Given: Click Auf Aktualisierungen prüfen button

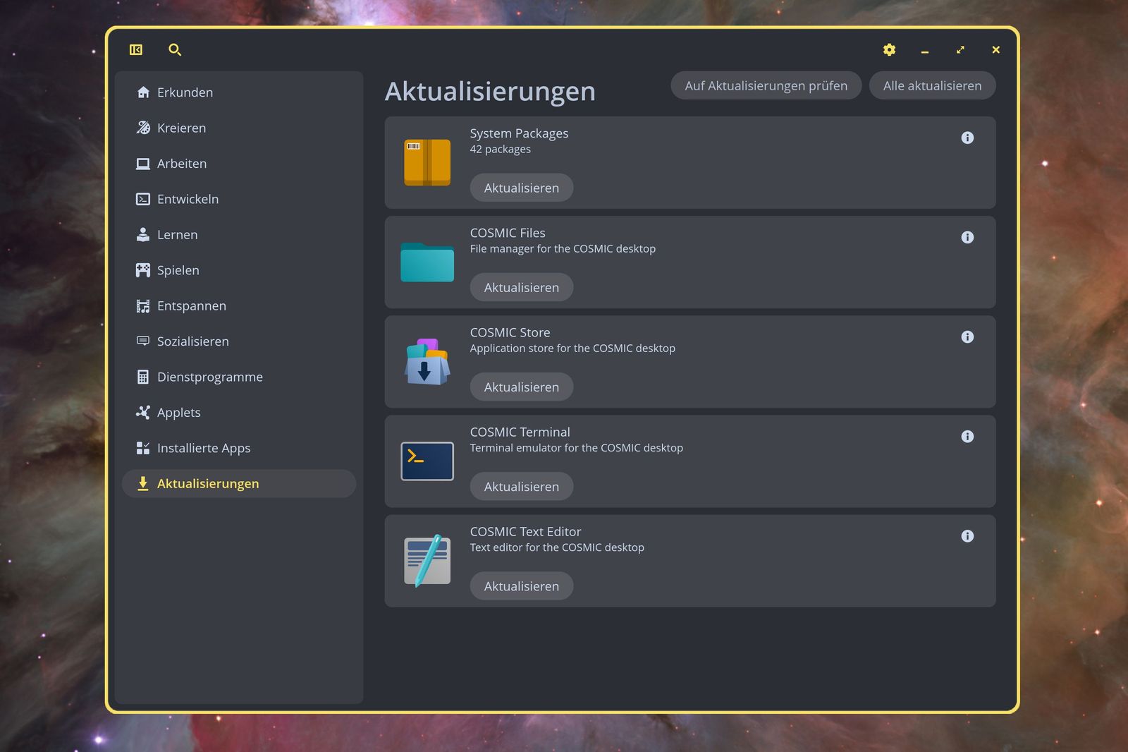Looking at the screenshot, I should (x=766, y=85).
